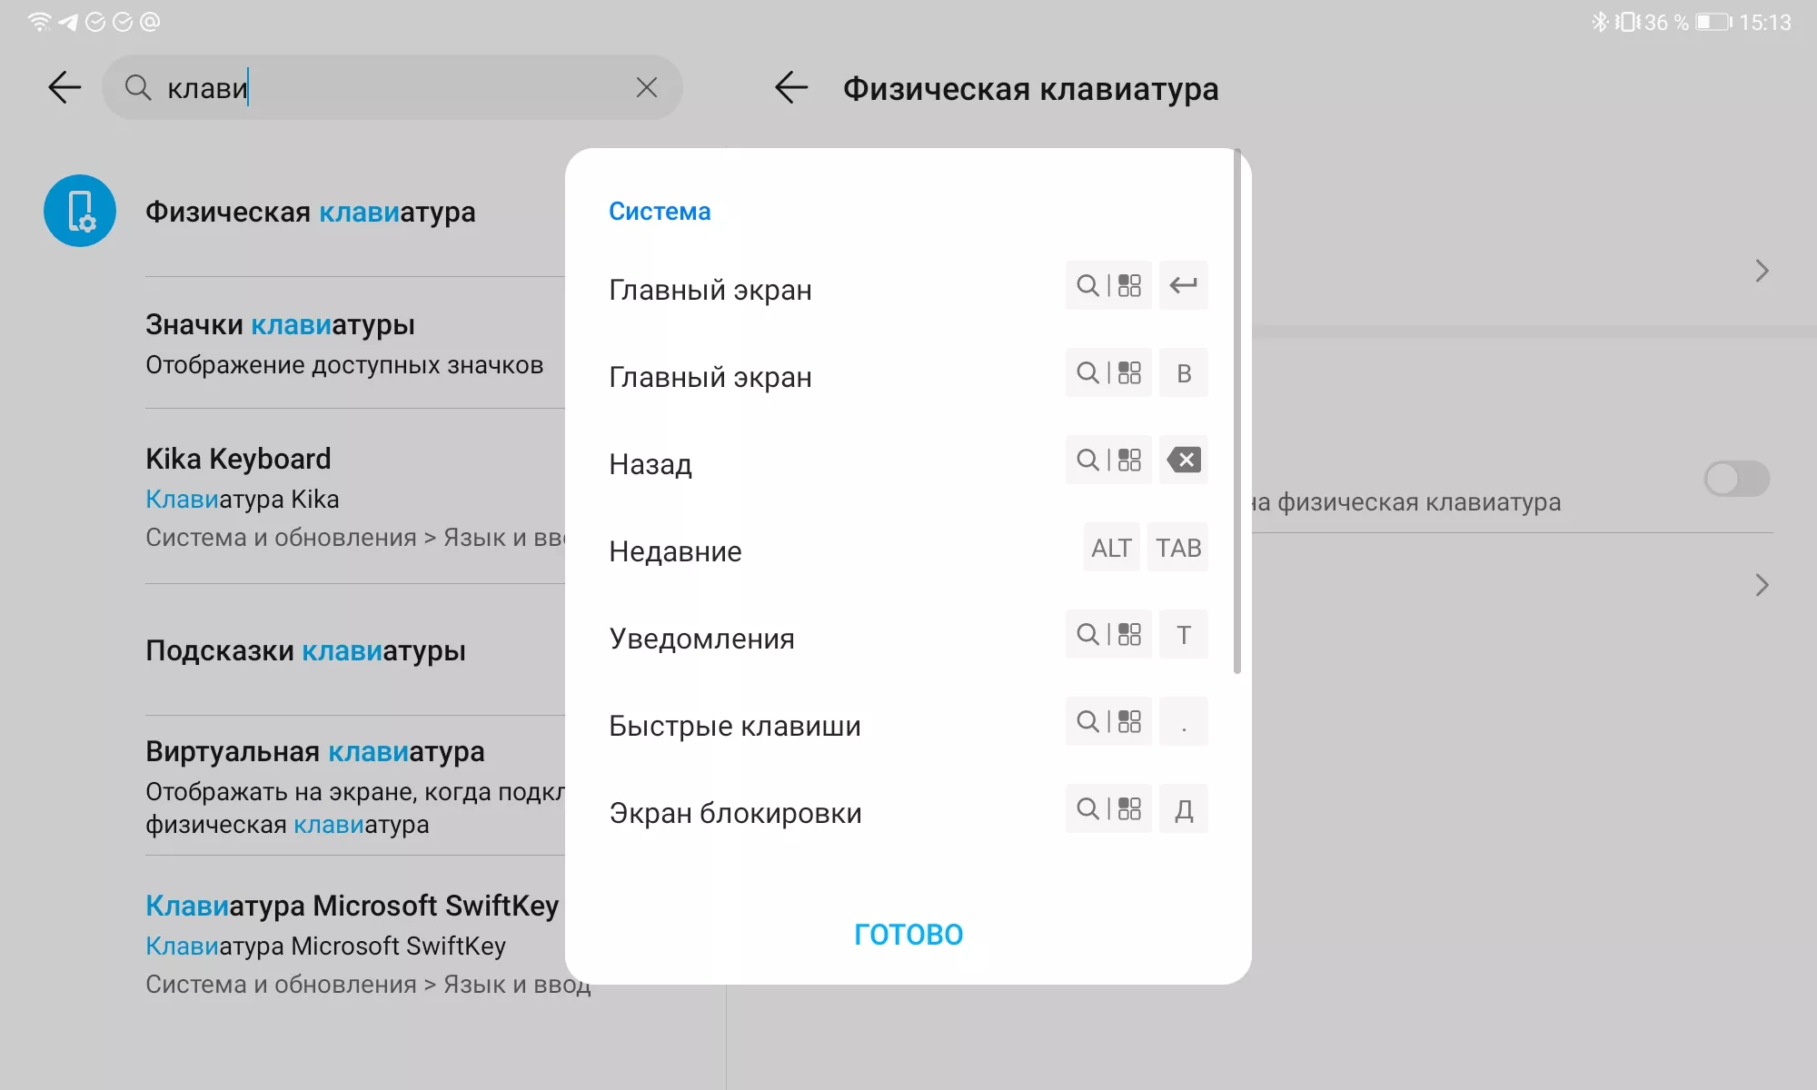Click the Enter key icon

tap(1183, 286)
